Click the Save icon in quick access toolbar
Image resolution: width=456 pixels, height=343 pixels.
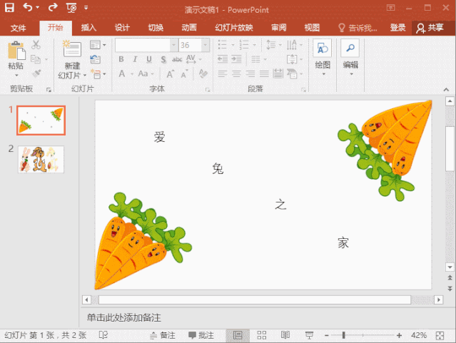click(9, 7)
